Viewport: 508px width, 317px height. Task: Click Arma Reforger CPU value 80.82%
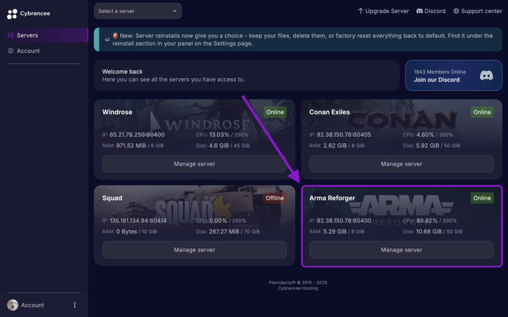pyautogui.click(x=427, y=220)
